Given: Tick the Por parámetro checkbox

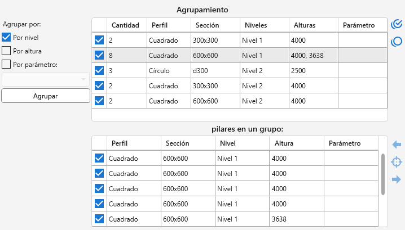Looking at the screenshot, I should [x=7, y=64].
